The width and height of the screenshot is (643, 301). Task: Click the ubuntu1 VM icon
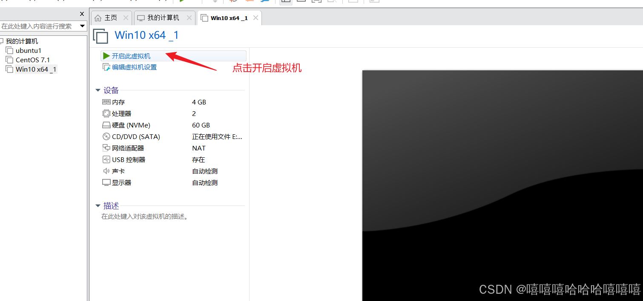[x=9, y=51]
